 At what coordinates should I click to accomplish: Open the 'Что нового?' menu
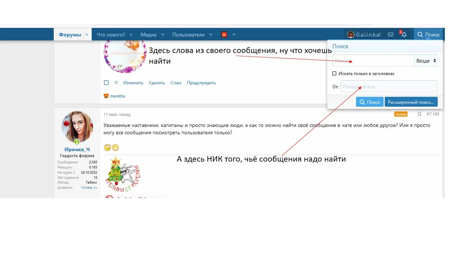[111, 34]
